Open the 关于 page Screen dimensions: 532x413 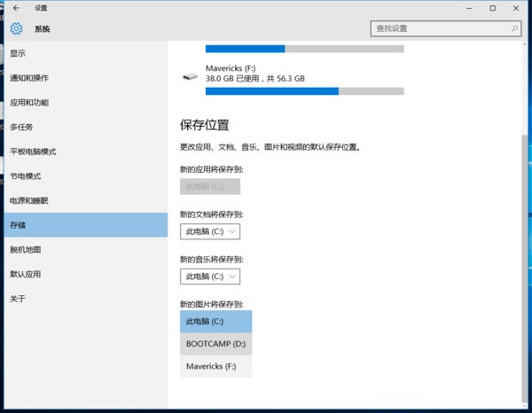(x=18, y=299)
